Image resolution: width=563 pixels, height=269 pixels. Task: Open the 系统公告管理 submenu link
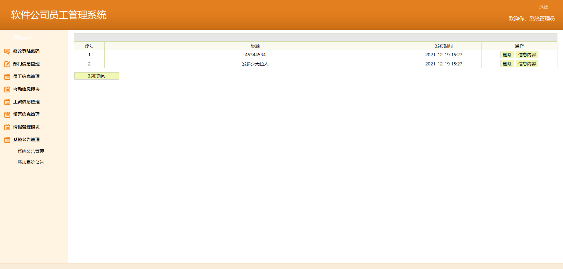(x=31, y=151)
